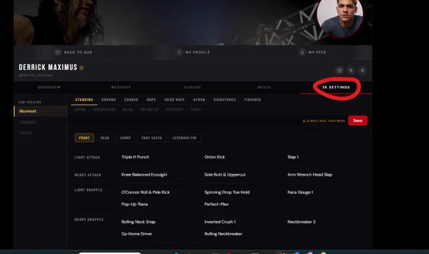Click the Neckbreaker 3 move
This screenshot has width=429, height=254.
[302, 222]
